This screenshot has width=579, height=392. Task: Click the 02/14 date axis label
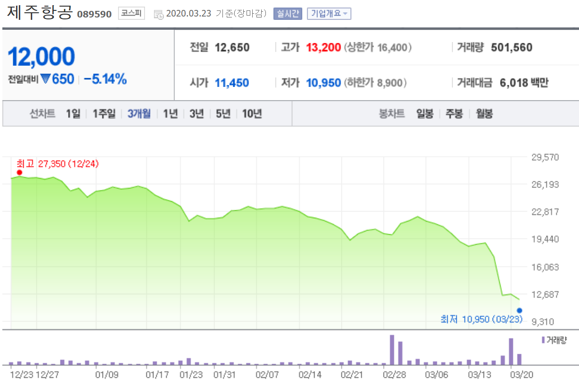tap(310, 375)
